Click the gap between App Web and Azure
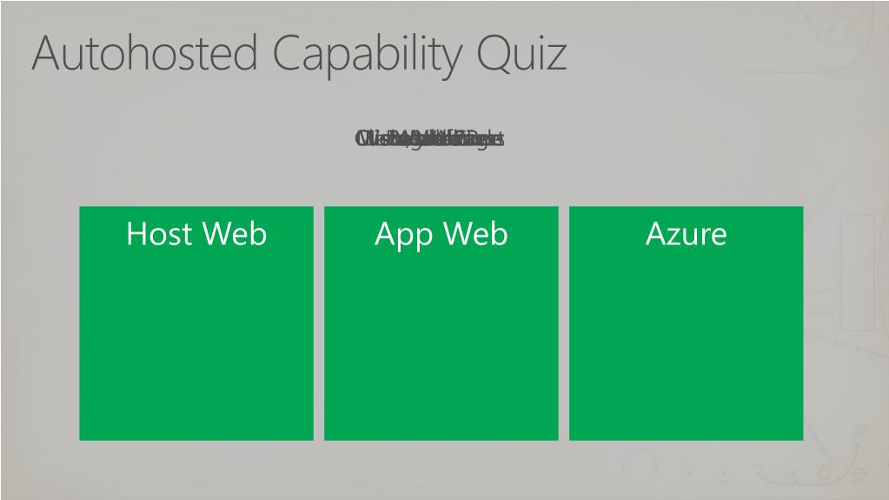This screenshot has height=500, width=889. [x=564, y=323]
